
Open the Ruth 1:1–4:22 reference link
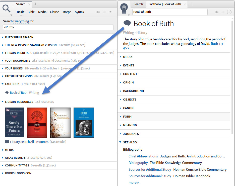[218, 44]
